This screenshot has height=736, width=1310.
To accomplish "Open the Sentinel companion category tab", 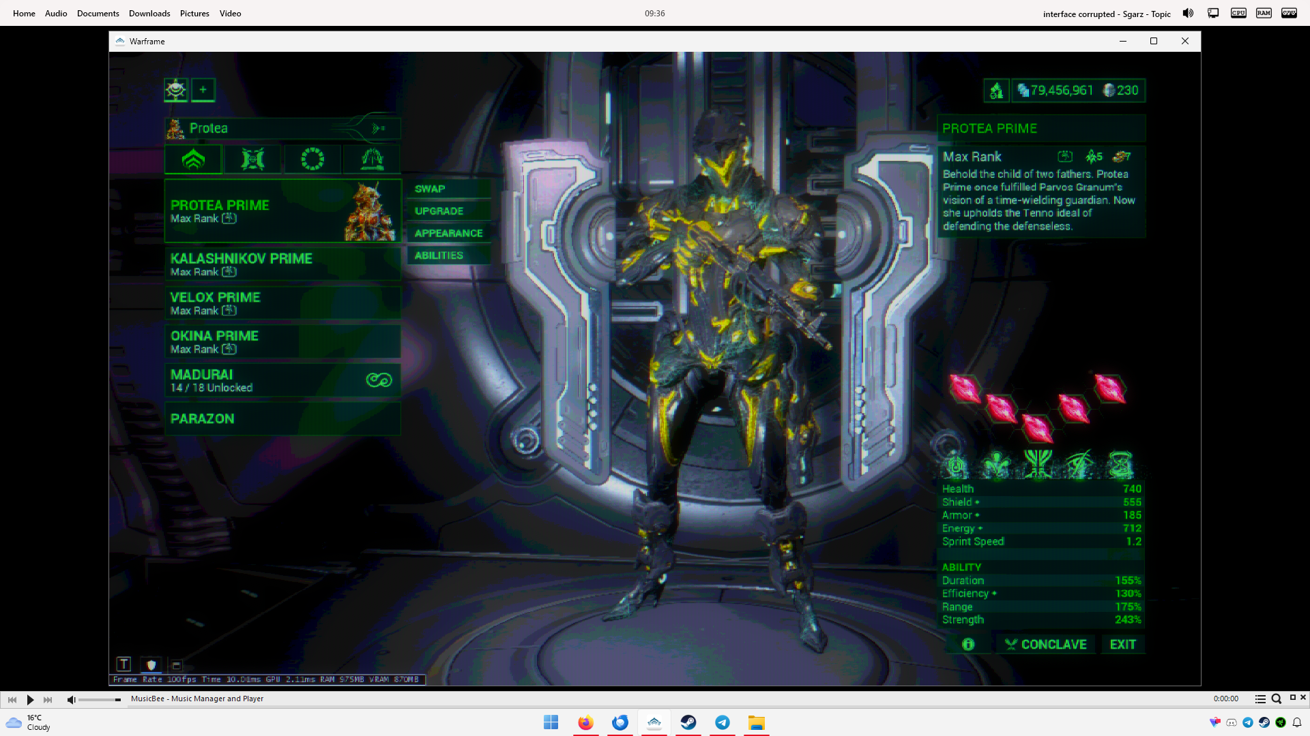I will [252, 159].
